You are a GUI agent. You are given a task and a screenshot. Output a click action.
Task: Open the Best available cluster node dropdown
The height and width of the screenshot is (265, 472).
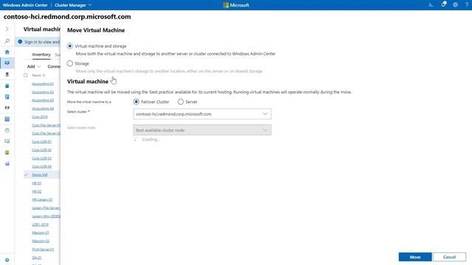coord(202,130)
